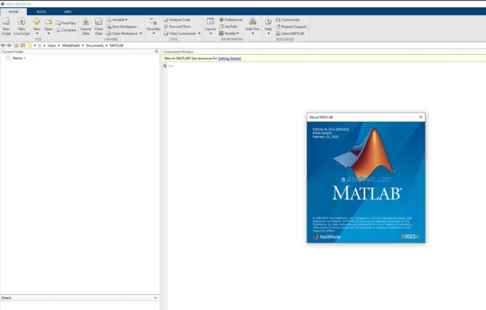Click the New Script icon
The width and height of the screenshot is (486, 310).
click(6, 22)
